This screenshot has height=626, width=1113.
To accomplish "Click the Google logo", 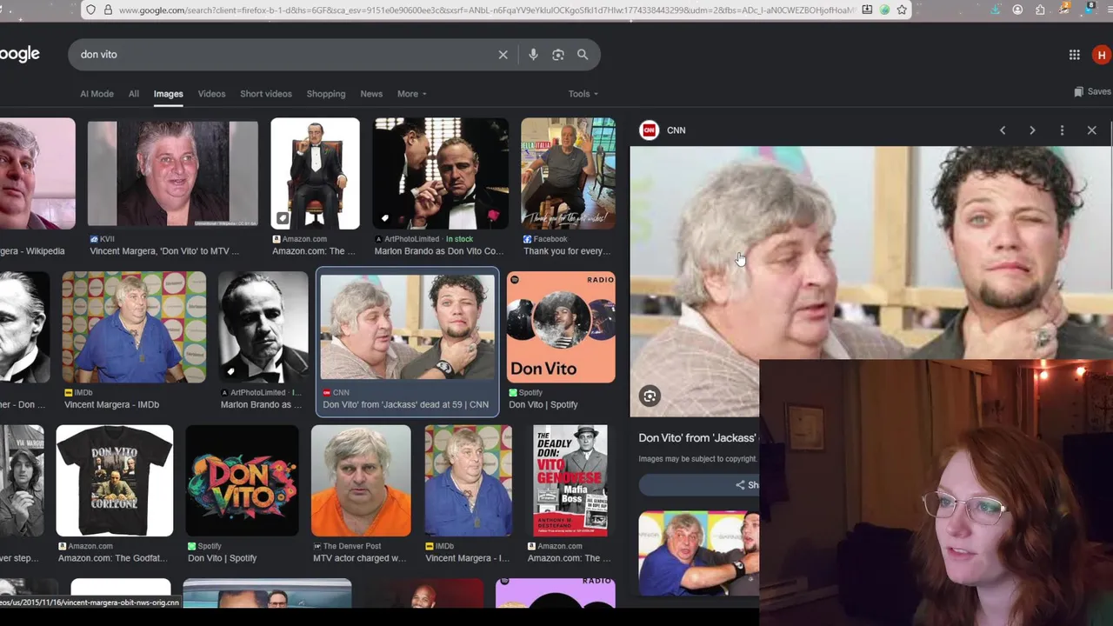I will [x=20, y=55].
